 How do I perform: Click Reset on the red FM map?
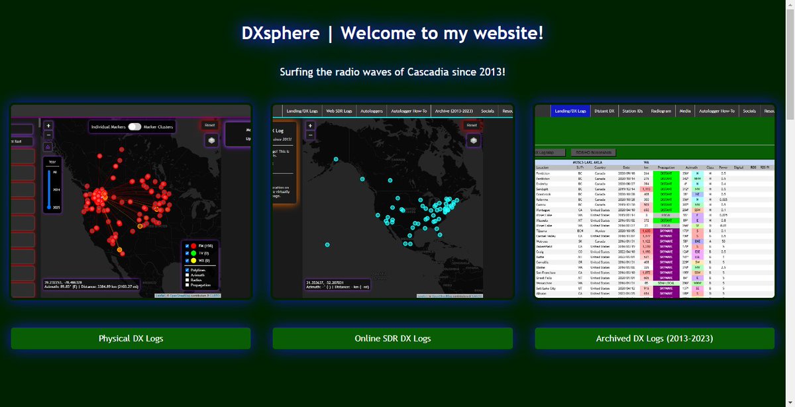(x=210, y=124)
